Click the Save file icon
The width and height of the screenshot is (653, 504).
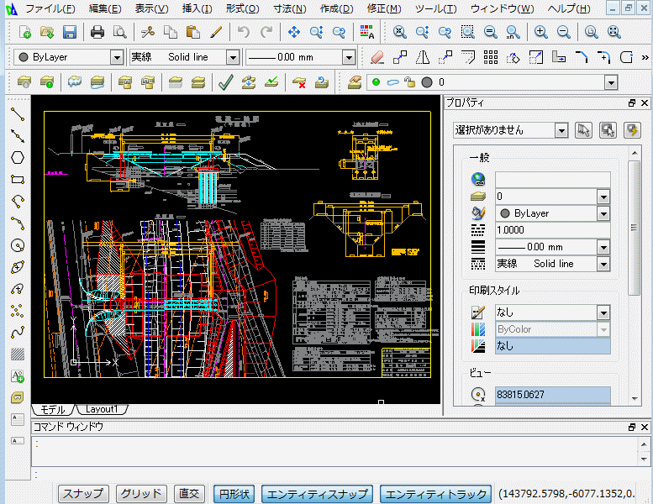coord(70,33)
